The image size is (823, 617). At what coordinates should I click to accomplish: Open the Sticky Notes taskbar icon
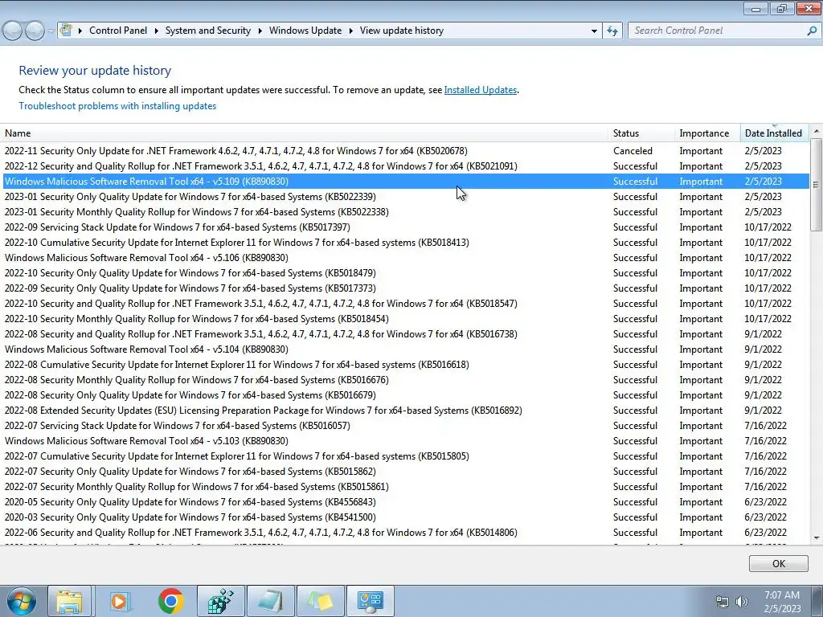[x=320, y=601]
